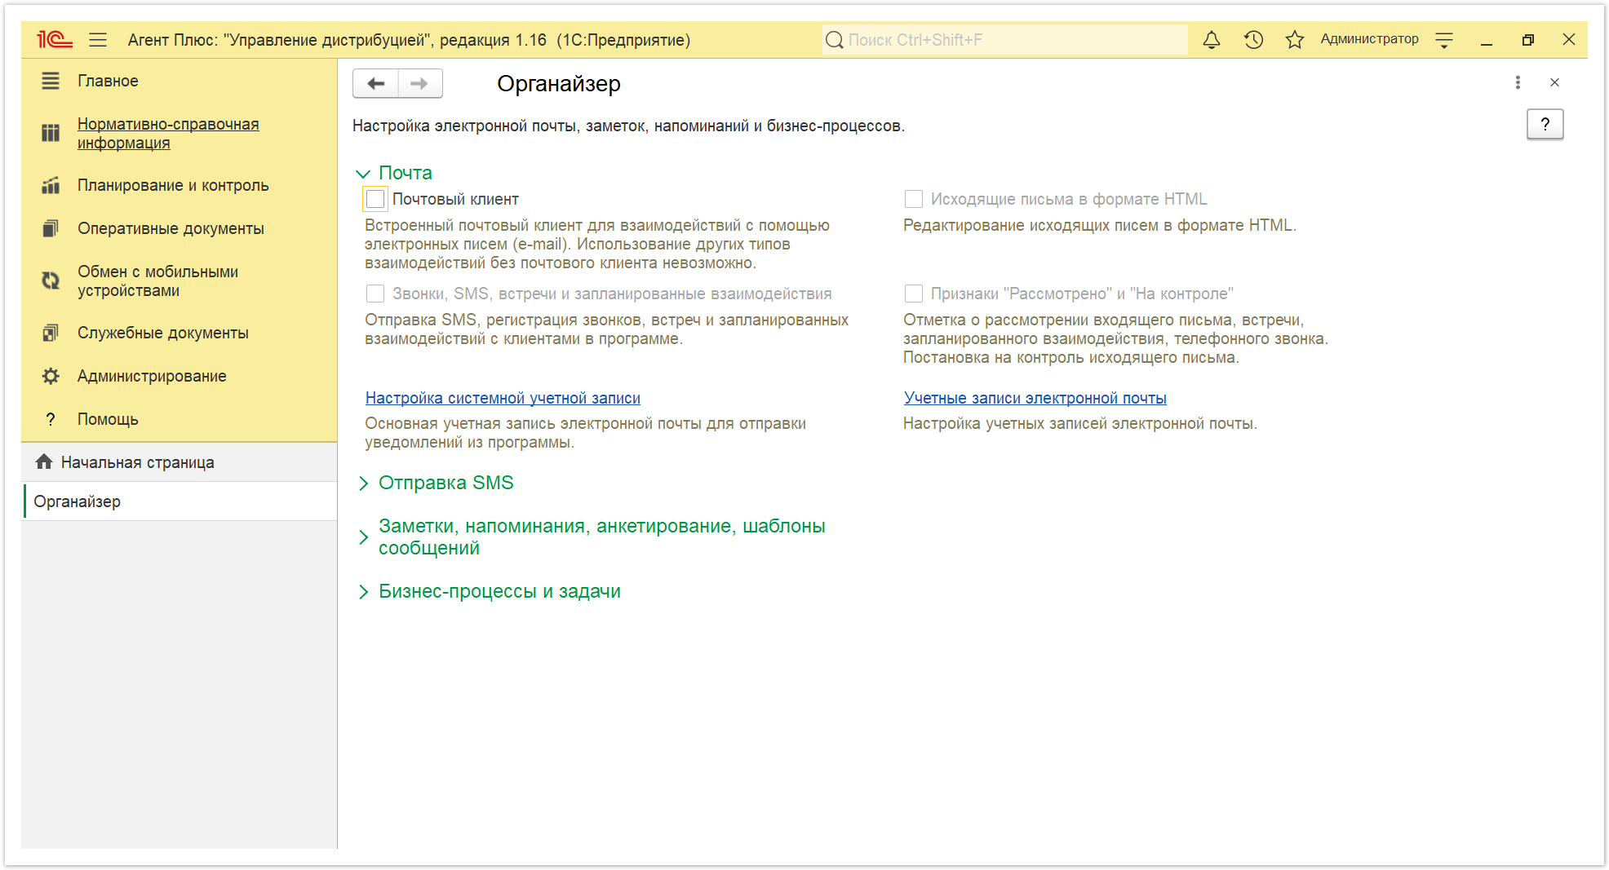Open Служебные документы section
The width and height of the screenshot is (1609, 870).
click(163, 333)
